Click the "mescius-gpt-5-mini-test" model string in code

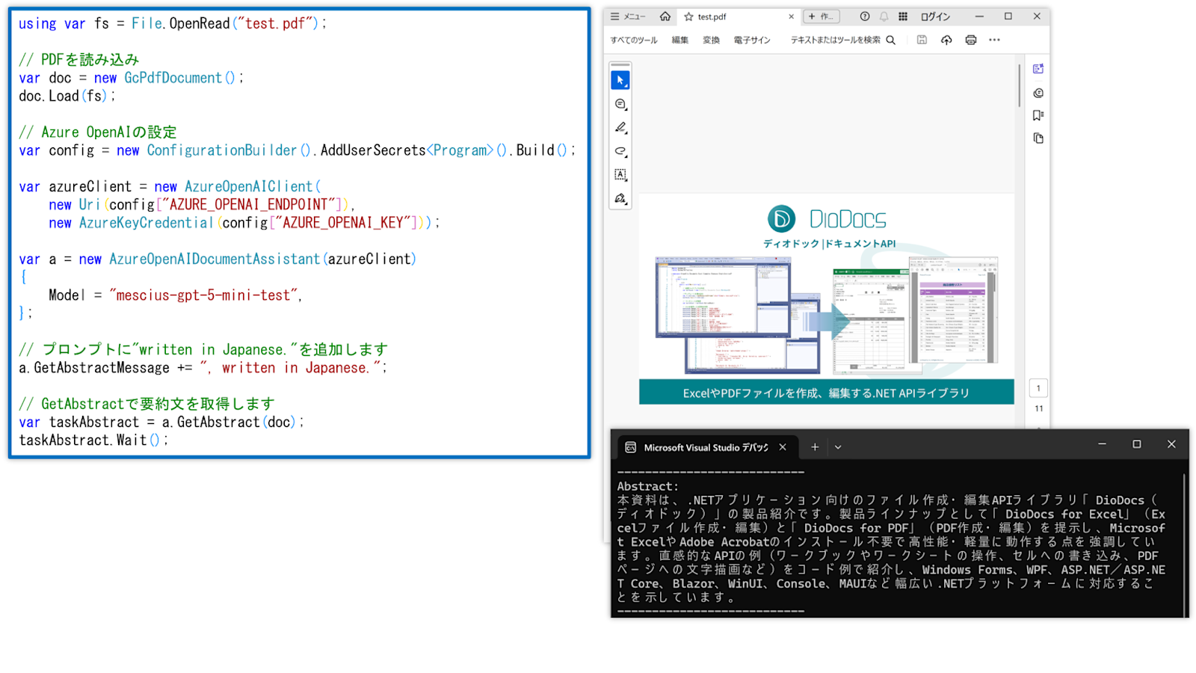(204, 295)
